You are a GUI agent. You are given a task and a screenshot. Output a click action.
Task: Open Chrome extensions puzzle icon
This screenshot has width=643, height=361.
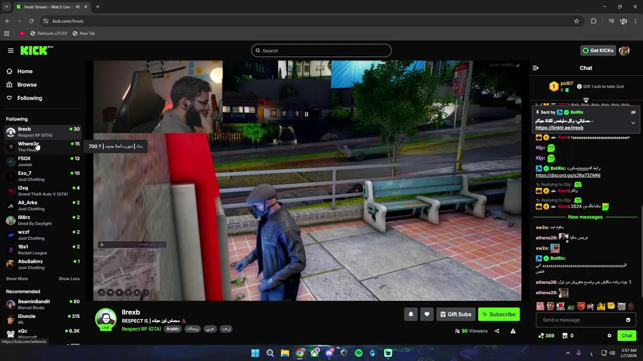[x=594, y=21]
